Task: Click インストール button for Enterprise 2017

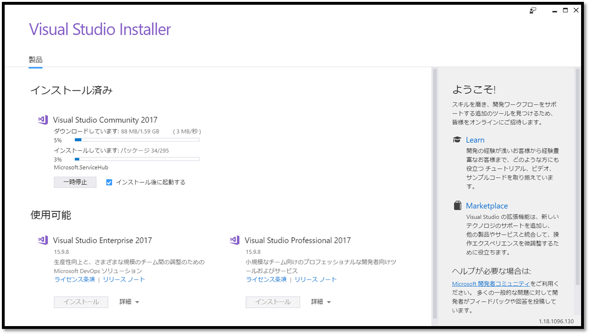Action: coord(81,302)
